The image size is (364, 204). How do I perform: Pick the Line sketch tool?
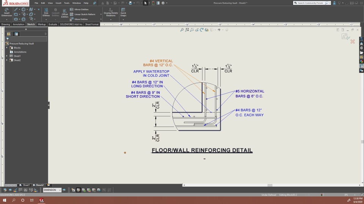(16, 9)
